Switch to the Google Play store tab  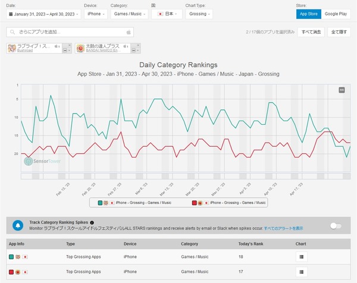point(336,14)
